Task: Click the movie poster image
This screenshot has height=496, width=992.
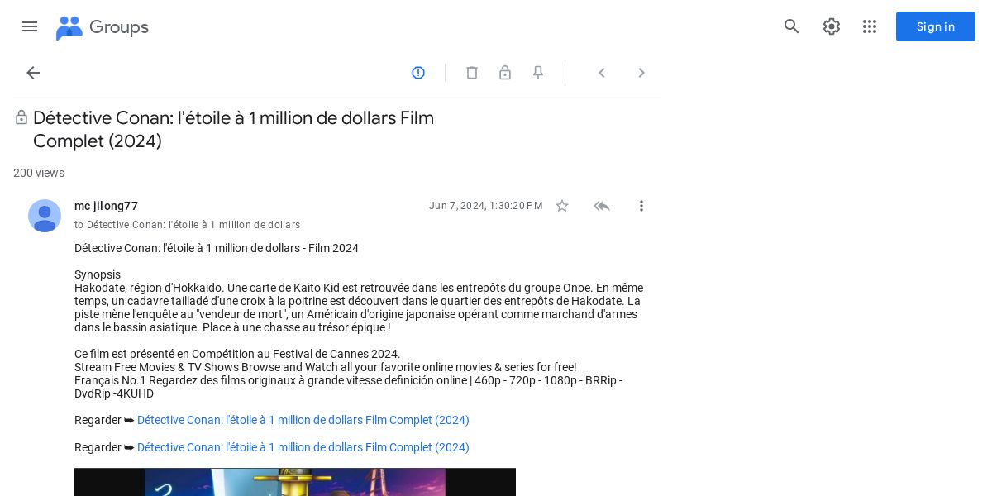Action: (295, 482)
